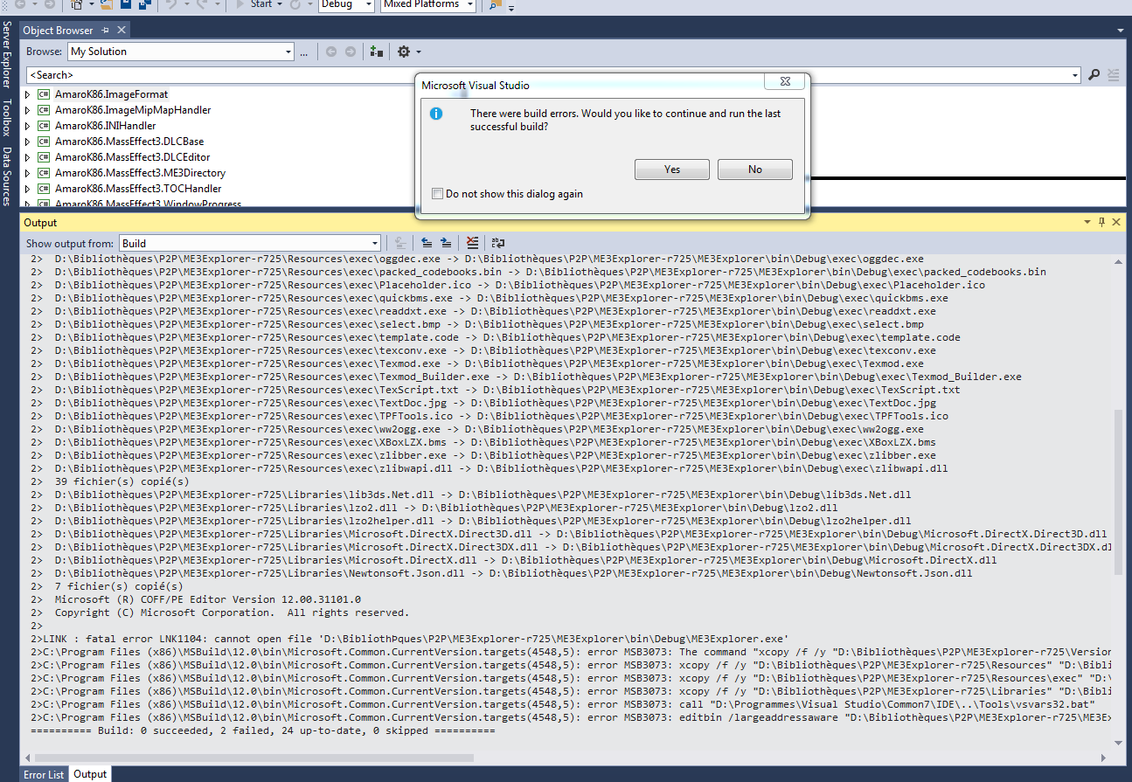This screenshot has width=1132, height=782.
Task: Pin the Object Browser tab
Action: coord(105,31)
